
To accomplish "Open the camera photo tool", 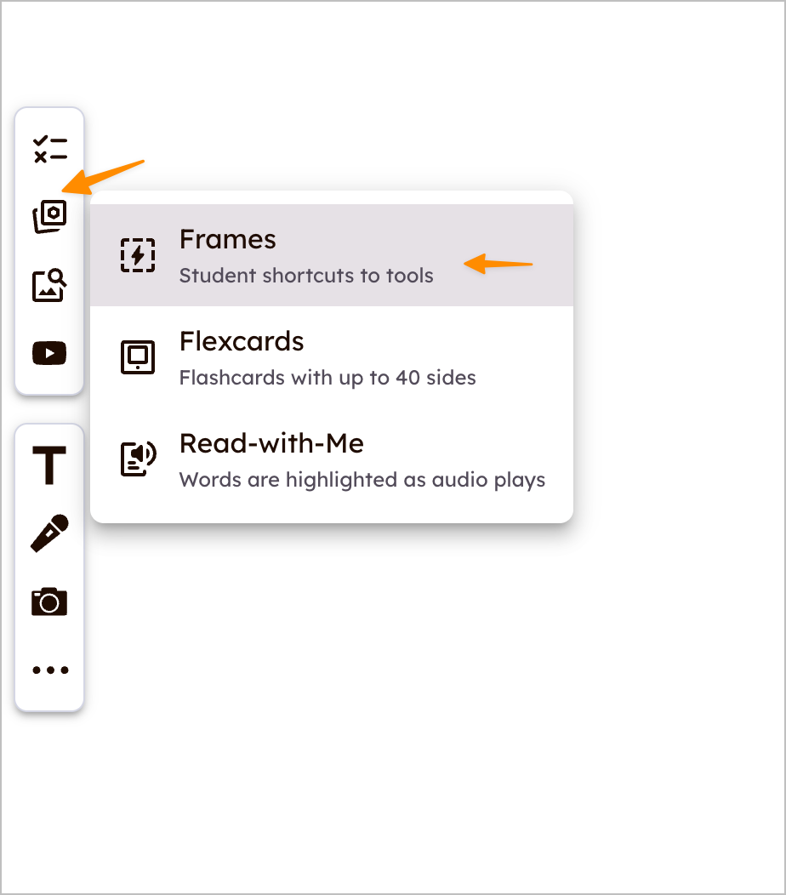I will [x=49, y=601].
